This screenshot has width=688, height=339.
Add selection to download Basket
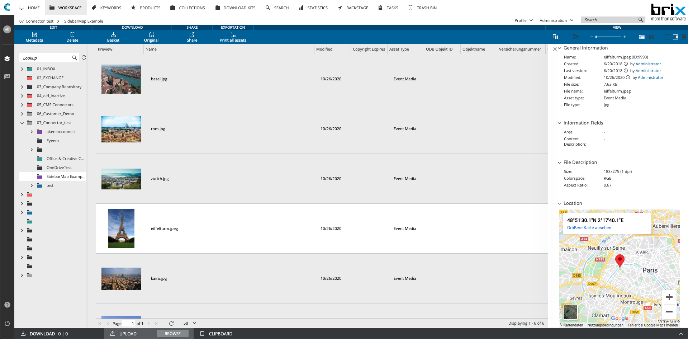point(113,34)
